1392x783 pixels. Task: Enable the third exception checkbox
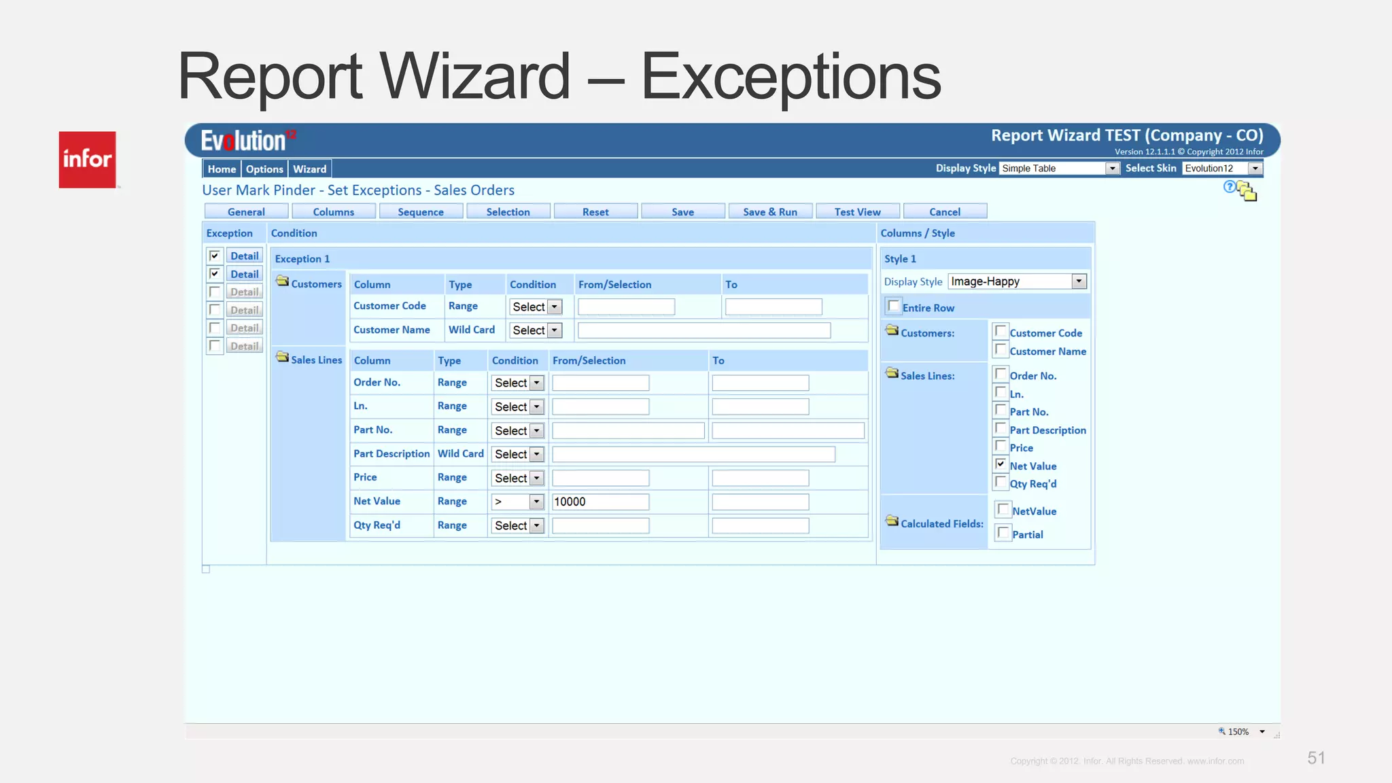click(215, 292)
